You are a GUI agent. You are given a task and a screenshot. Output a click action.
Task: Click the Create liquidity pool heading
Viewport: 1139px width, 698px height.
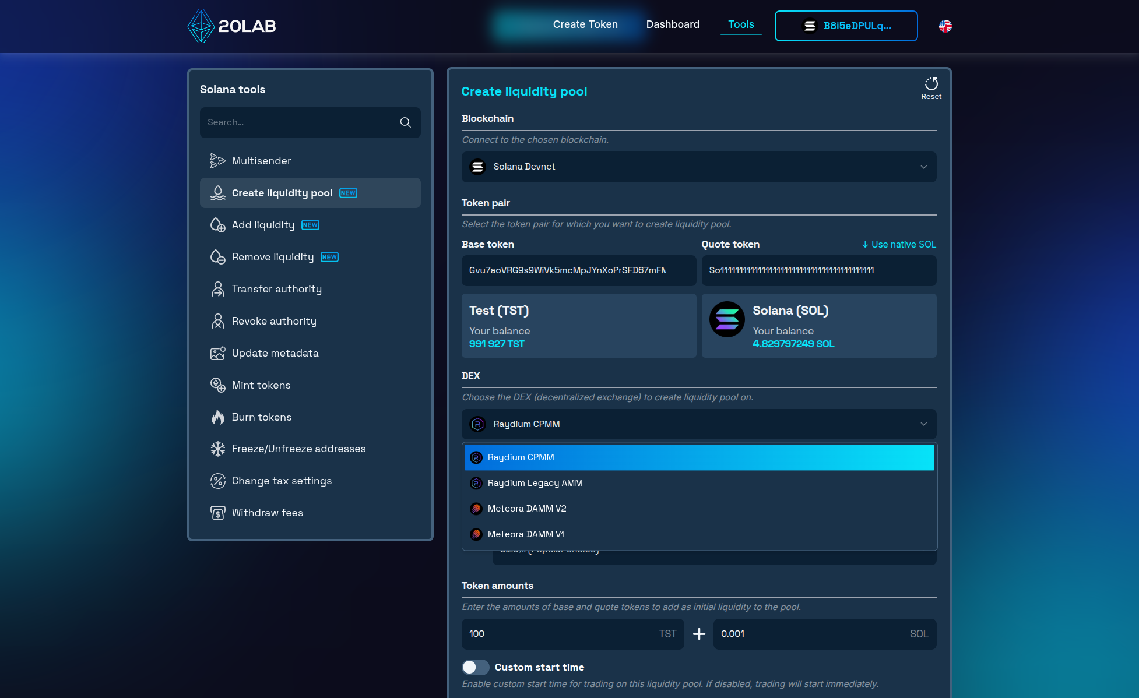(524, 91)
